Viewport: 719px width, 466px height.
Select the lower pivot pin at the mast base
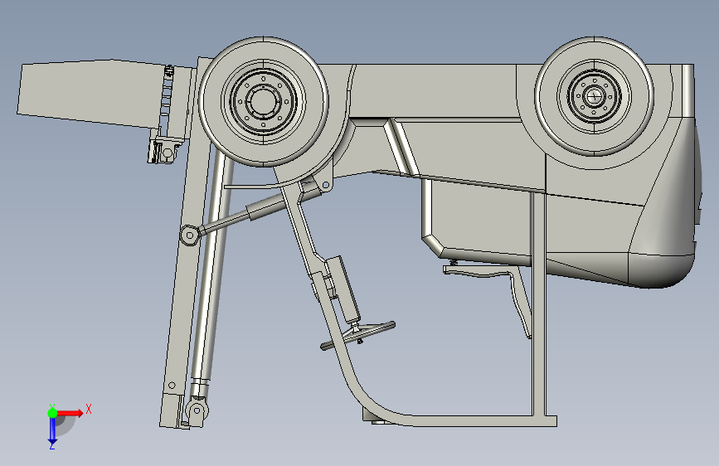click(197, 409)
